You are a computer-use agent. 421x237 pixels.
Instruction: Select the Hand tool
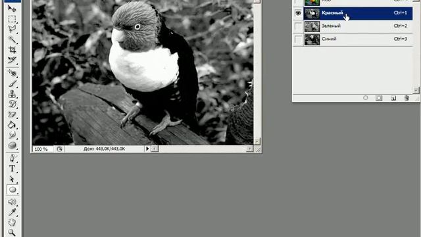coord(12,223)
